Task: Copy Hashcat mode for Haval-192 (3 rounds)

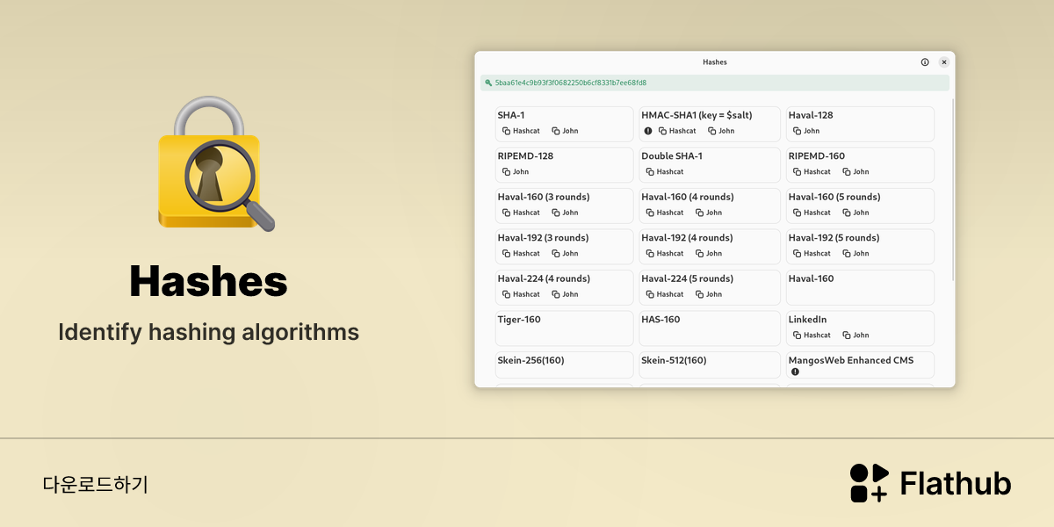Action: [x=521, y=254]
